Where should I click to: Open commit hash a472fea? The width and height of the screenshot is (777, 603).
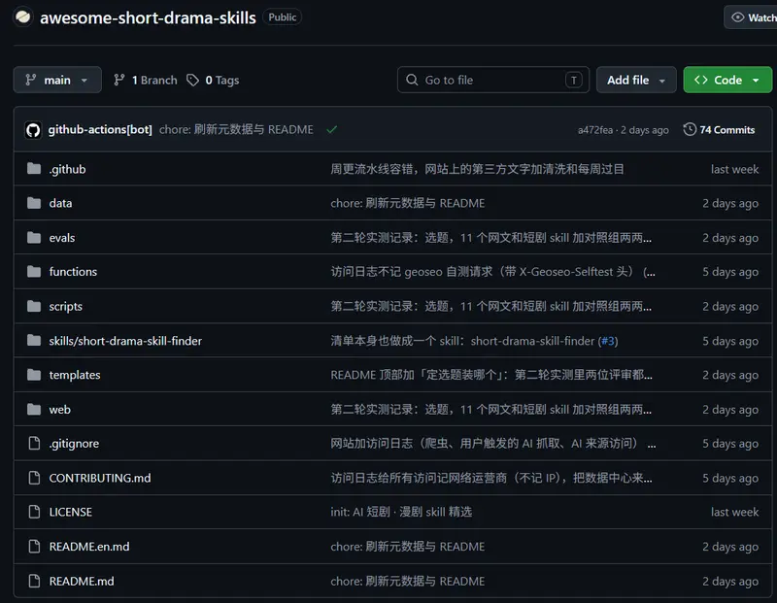pyautogui.click(x=595, y=130)
